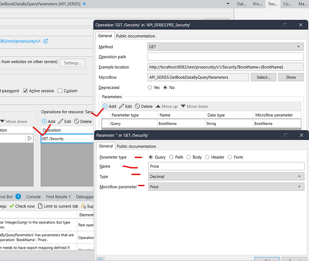
Task: Open the Microflow parameter Price dropdown
Action: pos(226,187)
